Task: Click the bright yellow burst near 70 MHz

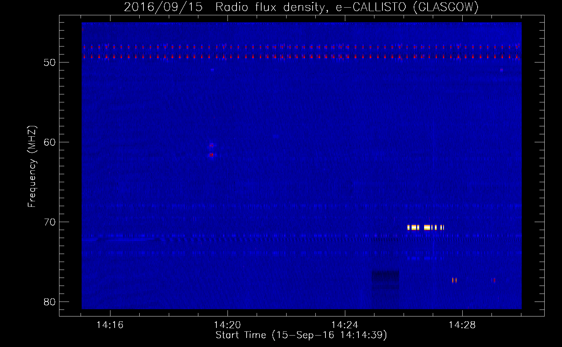Action: [x=425, y=228]
